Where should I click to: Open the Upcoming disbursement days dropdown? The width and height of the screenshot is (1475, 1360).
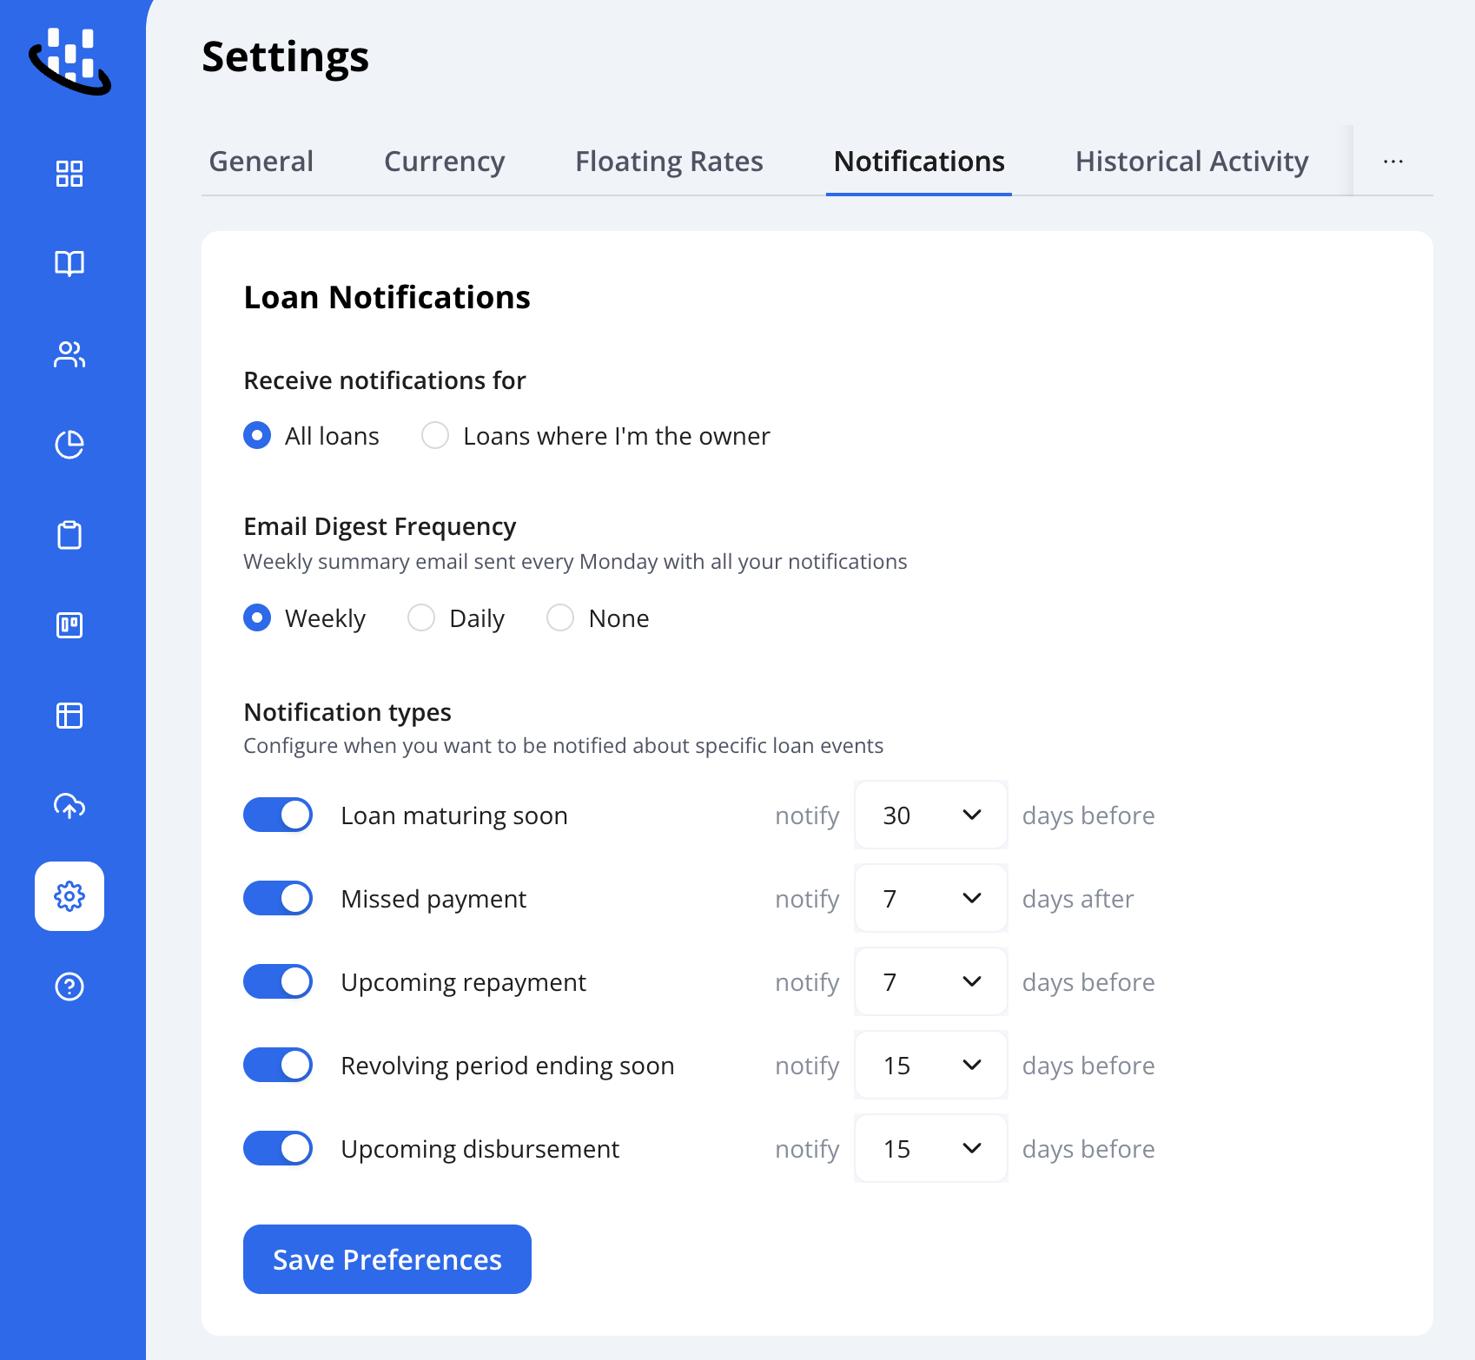(931, 1148)
